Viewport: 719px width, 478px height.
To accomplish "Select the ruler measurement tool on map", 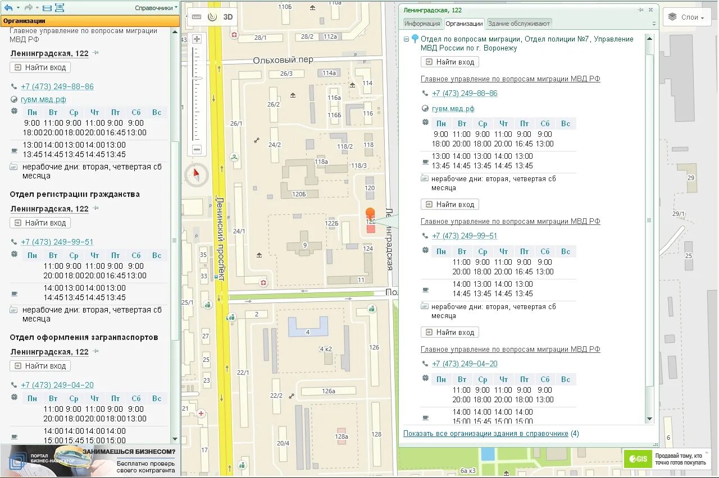I will pyautogui.click(x=196, y=17).
